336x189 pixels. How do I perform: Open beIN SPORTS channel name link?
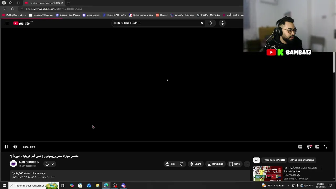28,162
